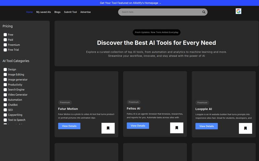Check the image generator category

[5, 80]
